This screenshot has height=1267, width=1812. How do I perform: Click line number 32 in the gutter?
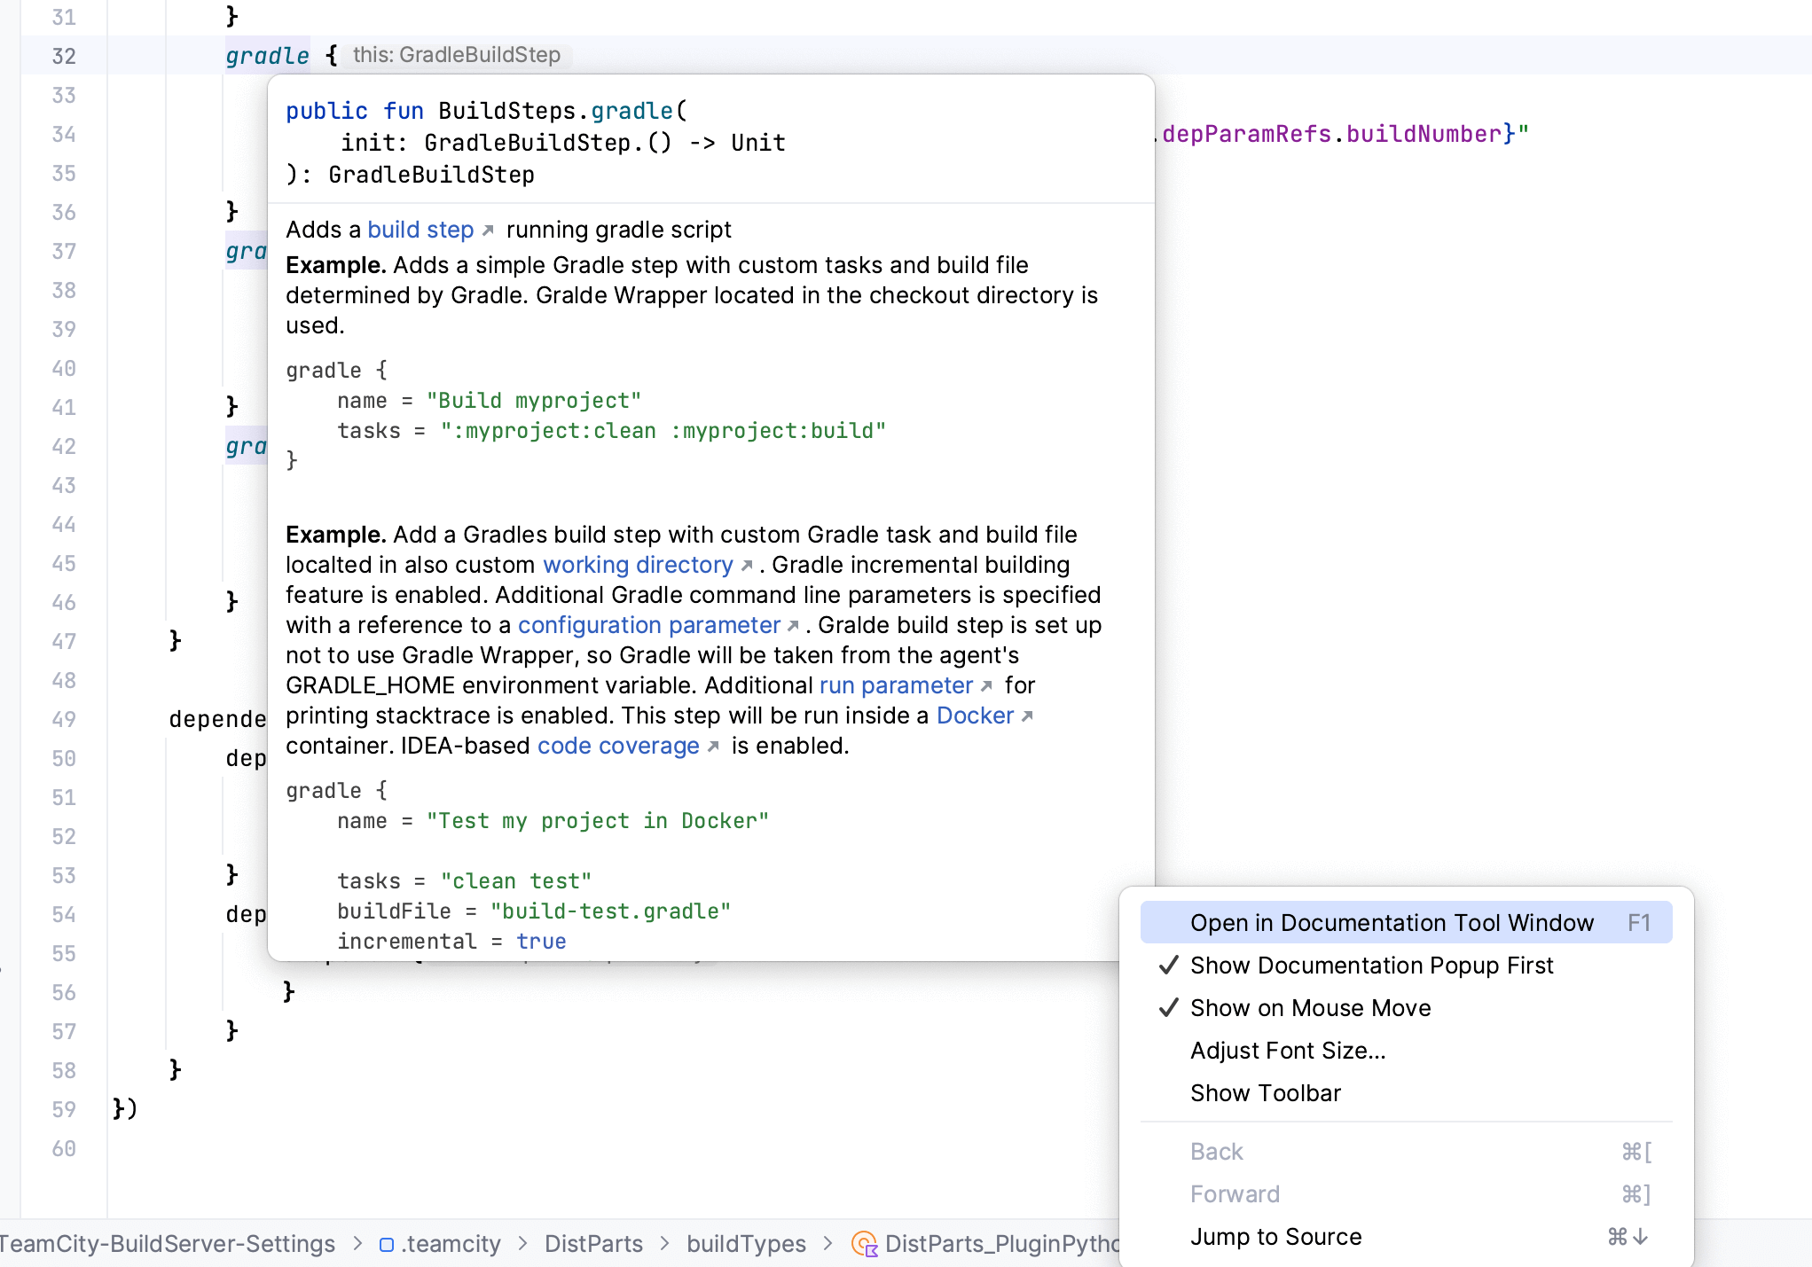[x=62, y=55]
